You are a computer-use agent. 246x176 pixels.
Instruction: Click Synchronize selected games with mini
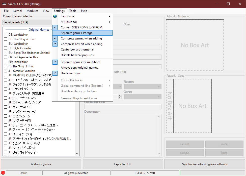tap(205, 164)
